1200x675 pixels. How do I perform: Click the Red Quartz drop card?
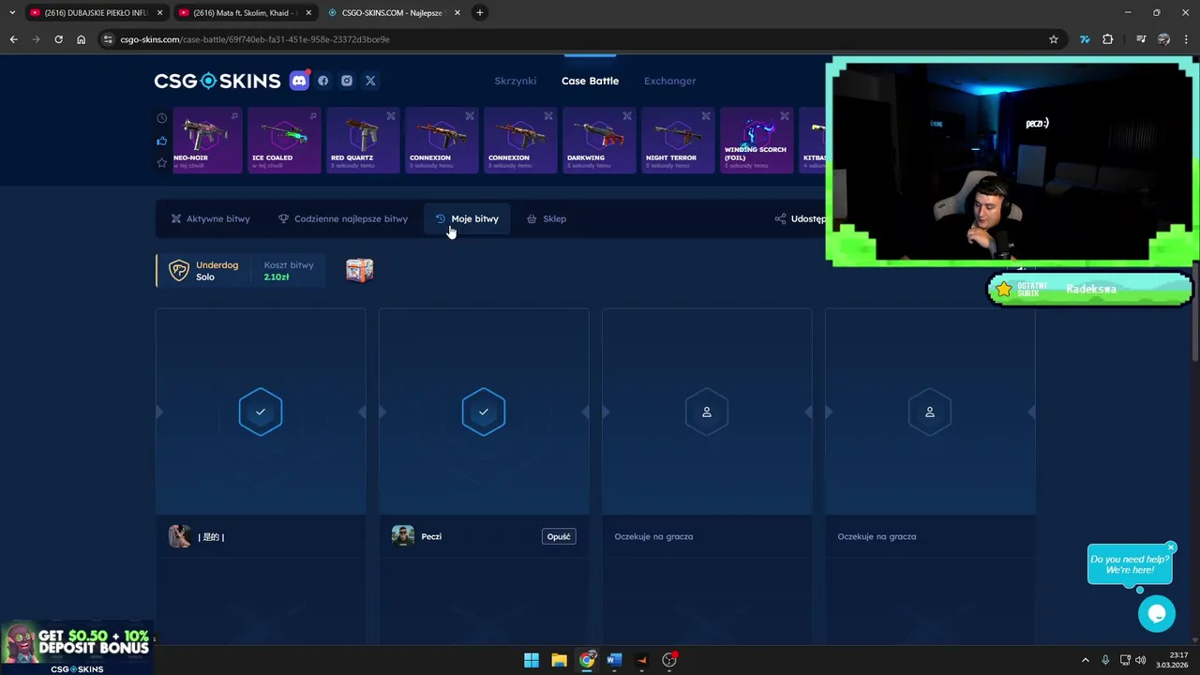tap(363, 141)
